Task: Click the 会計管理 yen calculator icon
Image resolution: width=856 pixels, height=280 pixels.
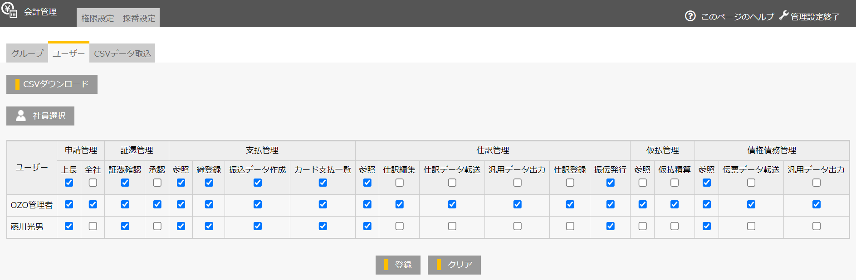Action: pyautogui.click(x=9, y=10)
